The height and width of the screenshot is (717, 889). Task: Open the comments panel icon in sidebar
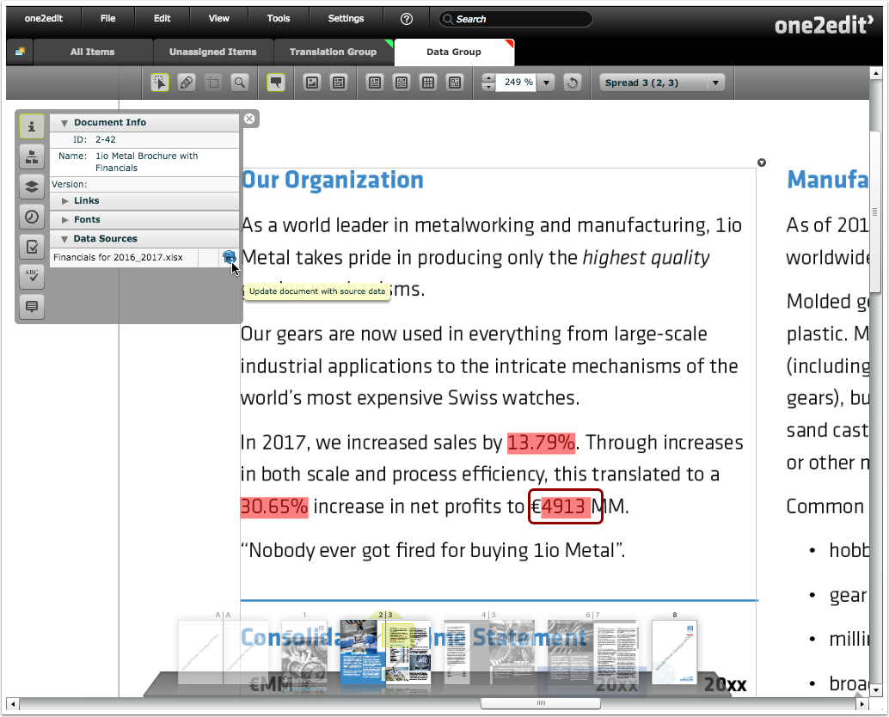(x=32, y=307)
